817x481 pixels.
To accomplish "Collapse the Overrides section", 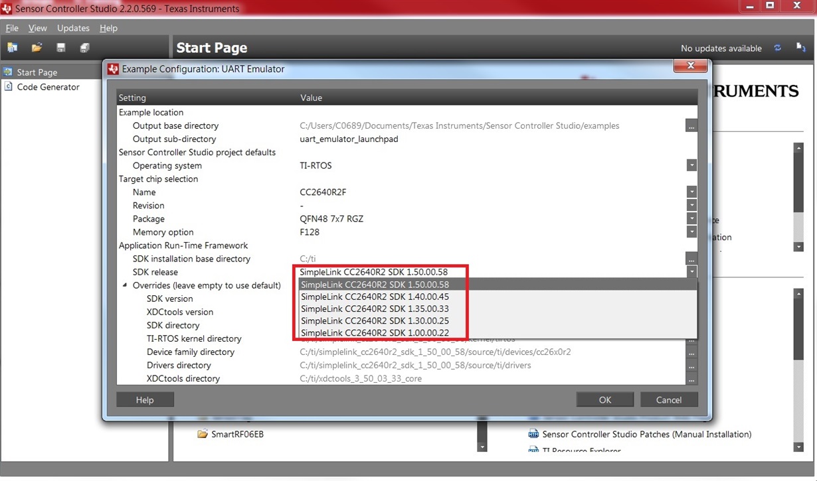I will point(124,285).
